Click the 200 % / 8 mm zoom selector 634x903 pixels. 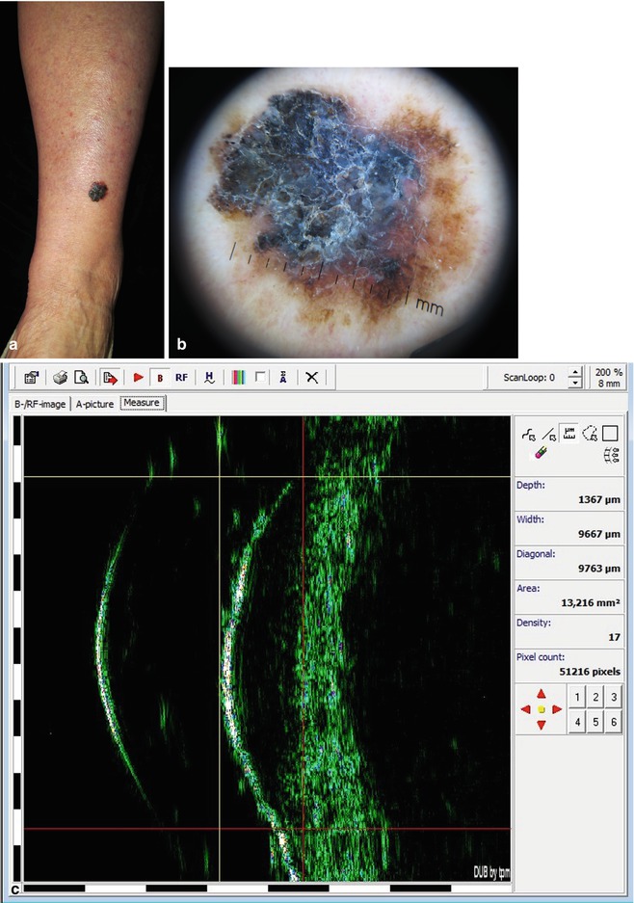point(609,378)
